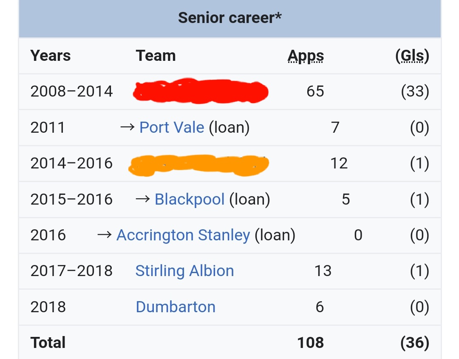Image resolution: width=459 pixels, height=359 pixels.
Task: Click the Team column heading
Action: [x=156, y=56]
